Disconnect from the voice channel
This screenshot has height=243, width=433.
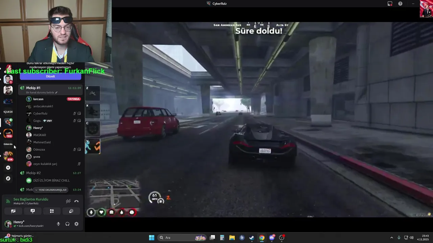(76, 201)
